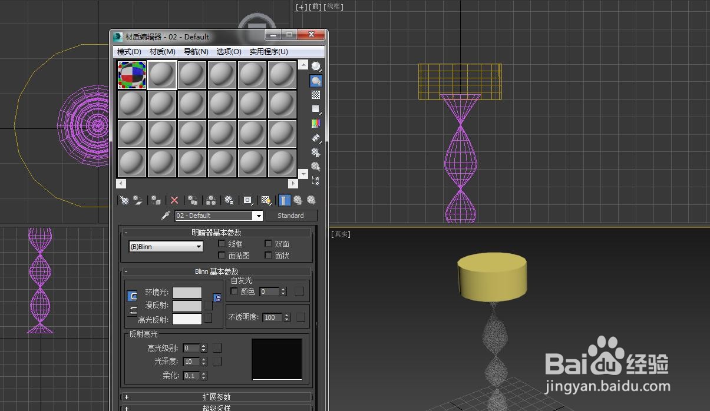Click the diffuse-specular color link button
The width and height of the screenshot is (710, 411).
point(133,310)
